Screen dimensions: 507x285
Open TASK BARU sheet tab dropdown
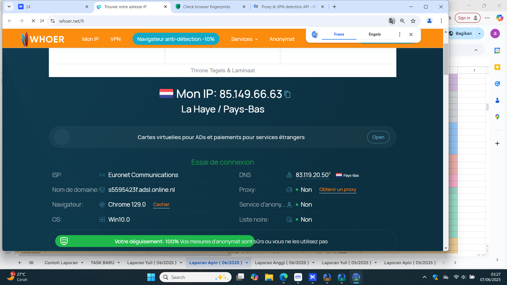[119, 263]
